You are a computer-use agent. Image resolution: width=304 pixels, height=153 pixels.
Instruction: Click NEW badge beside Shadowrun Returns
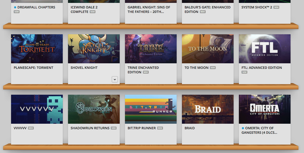click(114, 128)
